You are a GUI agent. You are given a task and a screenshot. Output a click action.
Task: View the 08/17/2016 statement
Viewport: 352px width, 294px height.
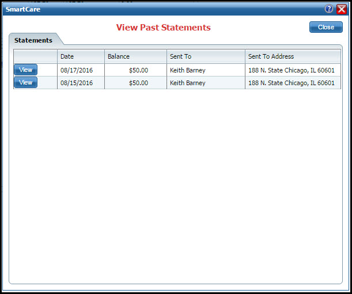point(26,70)
